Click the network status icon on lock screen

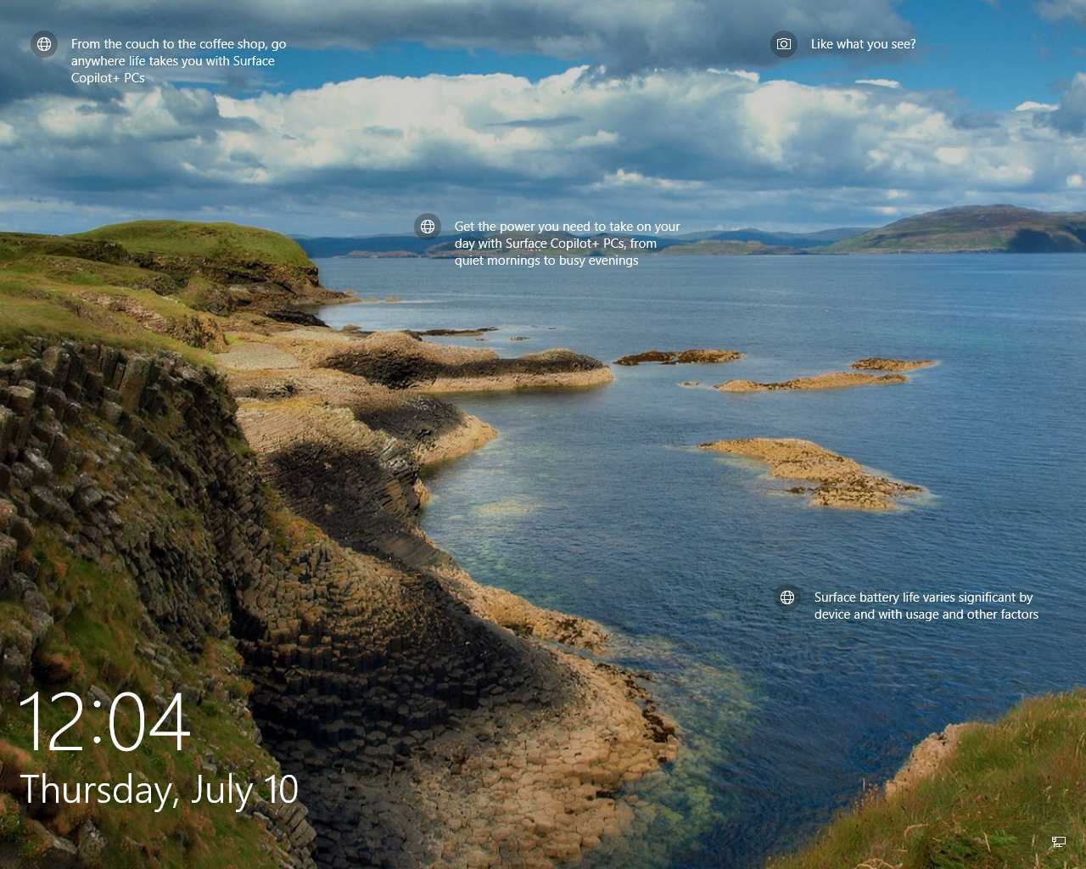[1058, 842]
